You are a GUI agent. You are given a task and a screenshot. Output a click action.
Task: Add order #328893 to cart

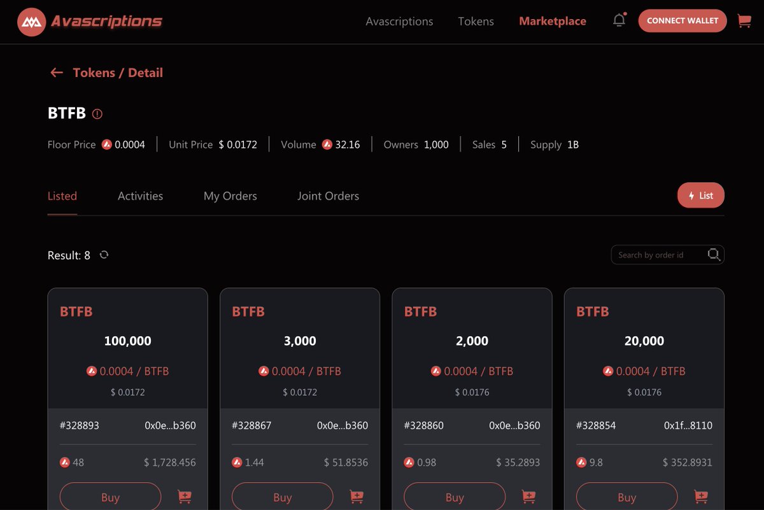(184, 497)
